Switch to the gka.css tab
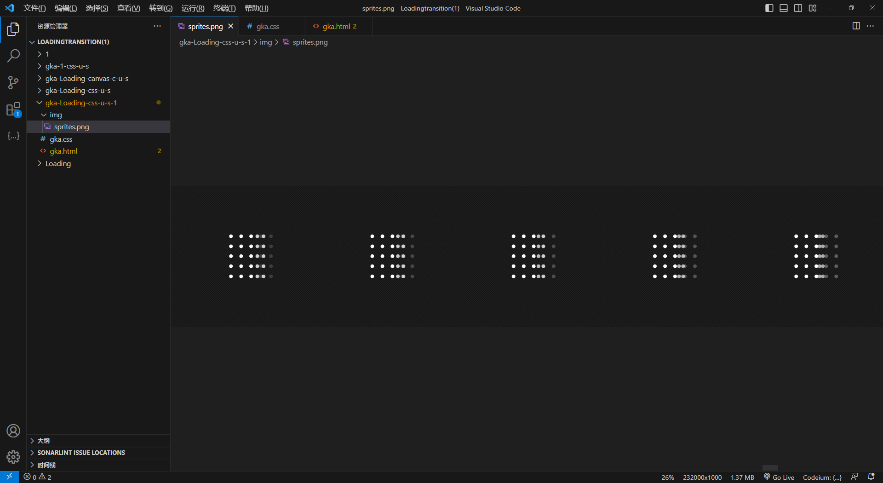This screenshot has height=483, width=883. tap(268, 27)
